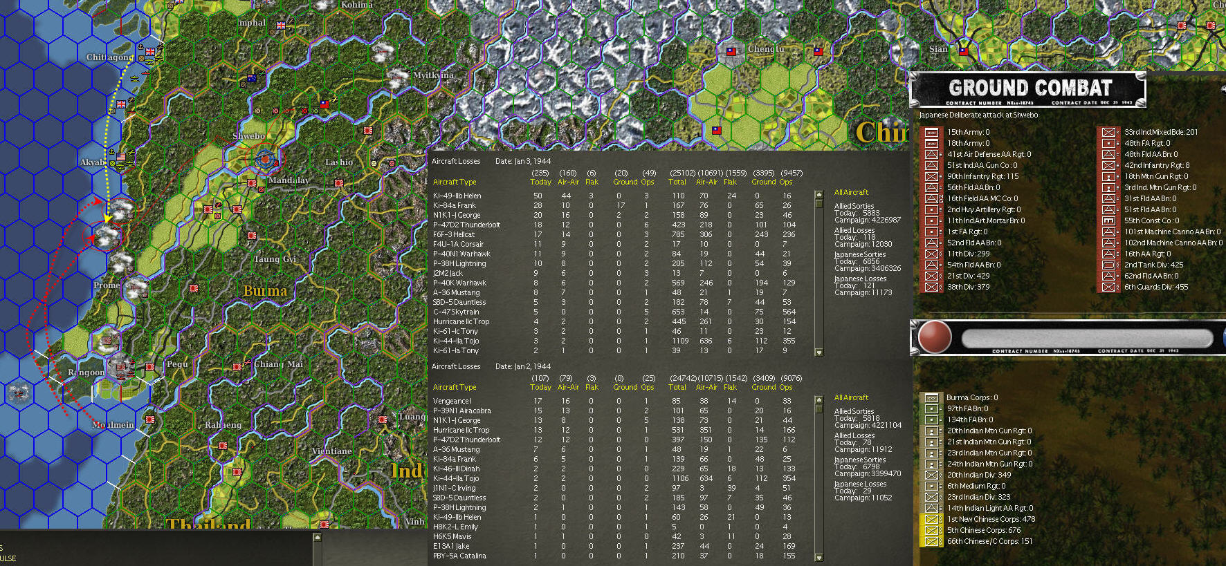
Task: Click the 'J1N1-C Irving' row
Action: coord(614,488)
